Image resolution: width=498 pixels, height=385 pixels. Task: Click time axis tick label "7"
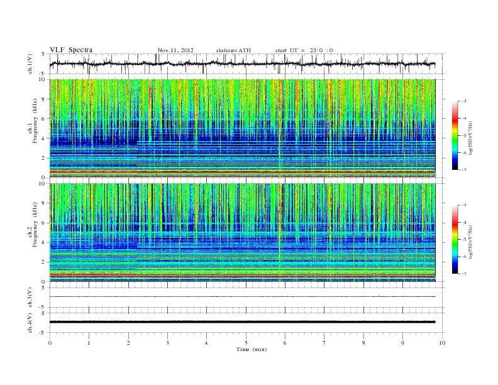point(324,343)
